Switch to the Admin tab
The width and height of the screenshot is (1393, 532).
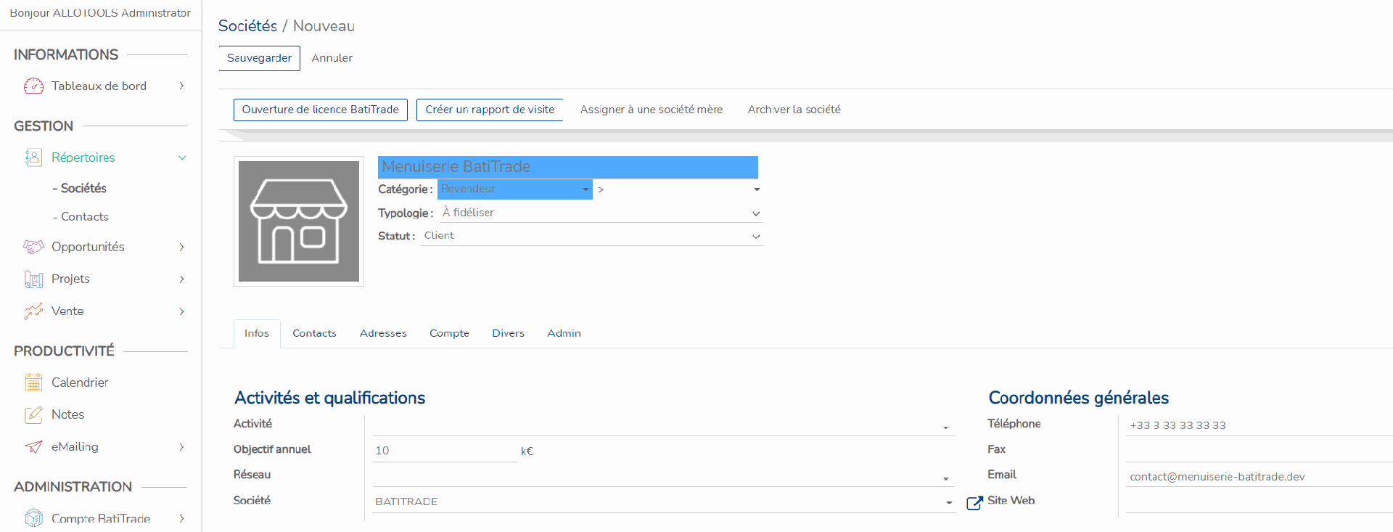click(x=564, y=333)
